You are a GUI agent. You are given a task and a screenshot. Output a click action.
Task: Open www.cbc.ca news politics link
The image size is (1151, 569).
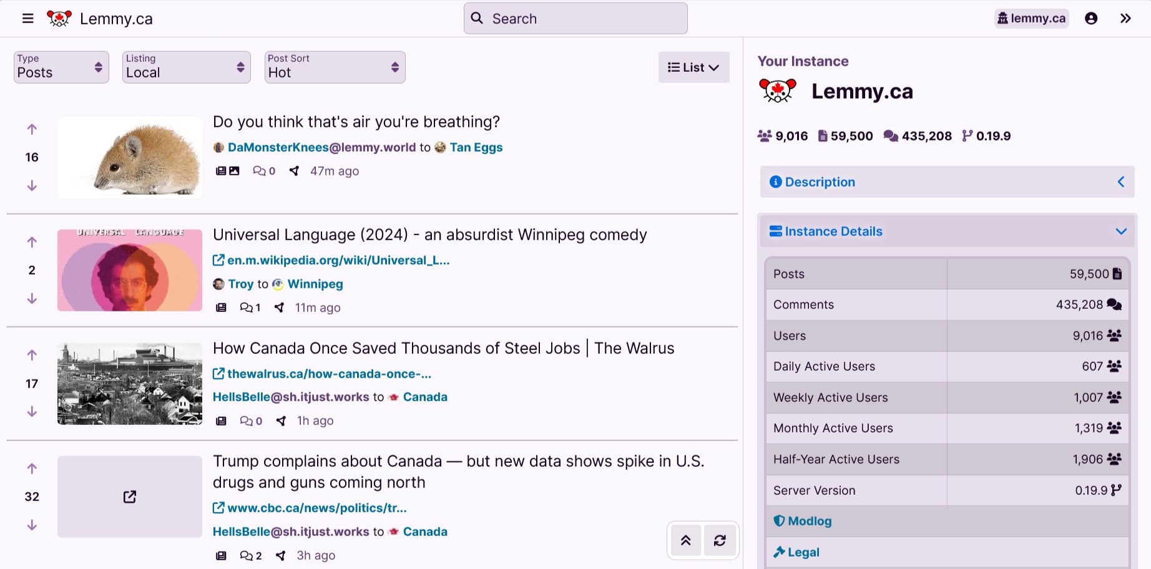[310, 508]
